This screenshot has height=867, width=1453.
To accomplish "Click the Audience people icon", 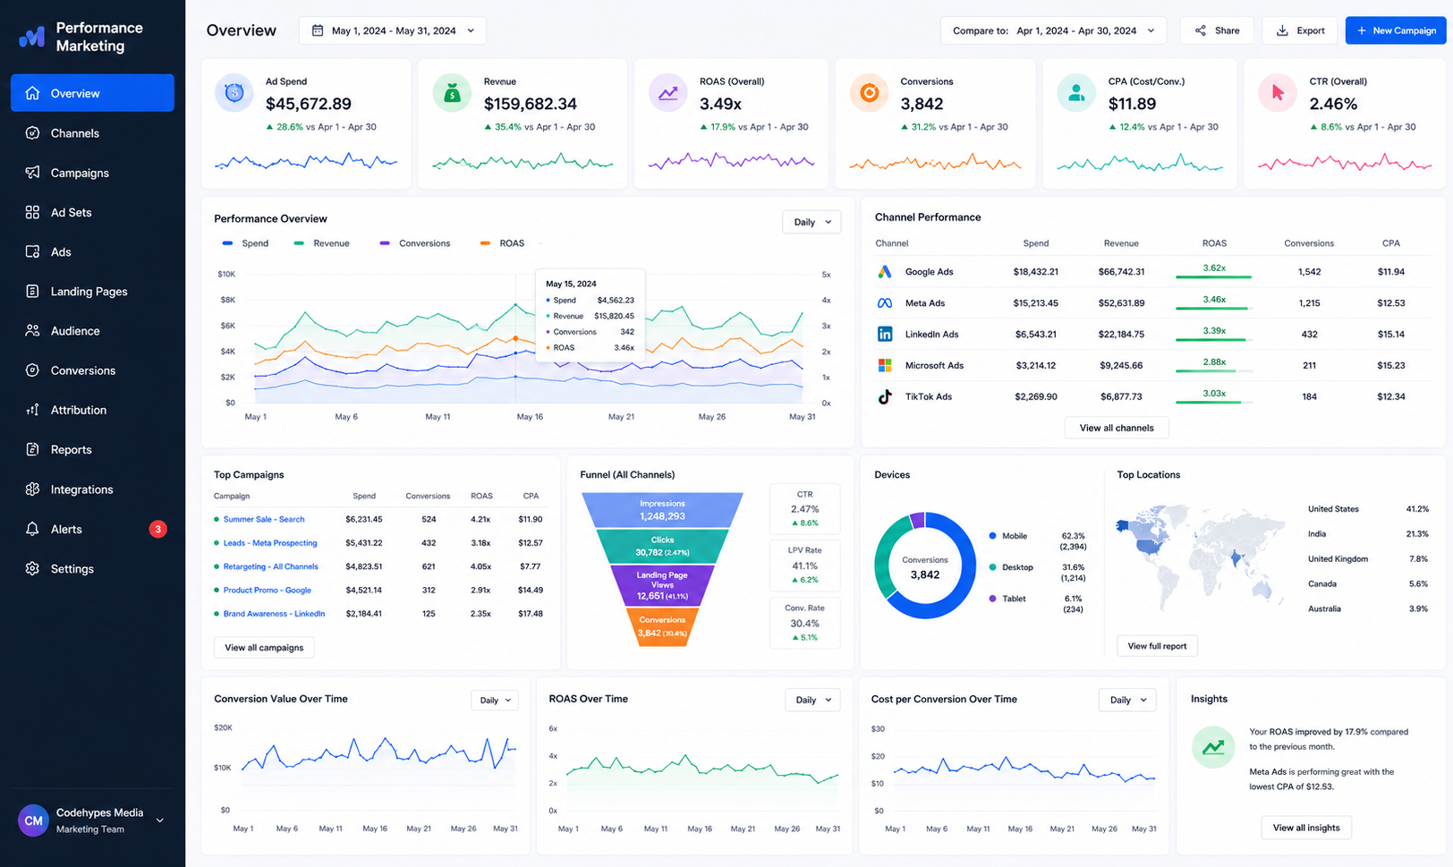I will [32, 330].
